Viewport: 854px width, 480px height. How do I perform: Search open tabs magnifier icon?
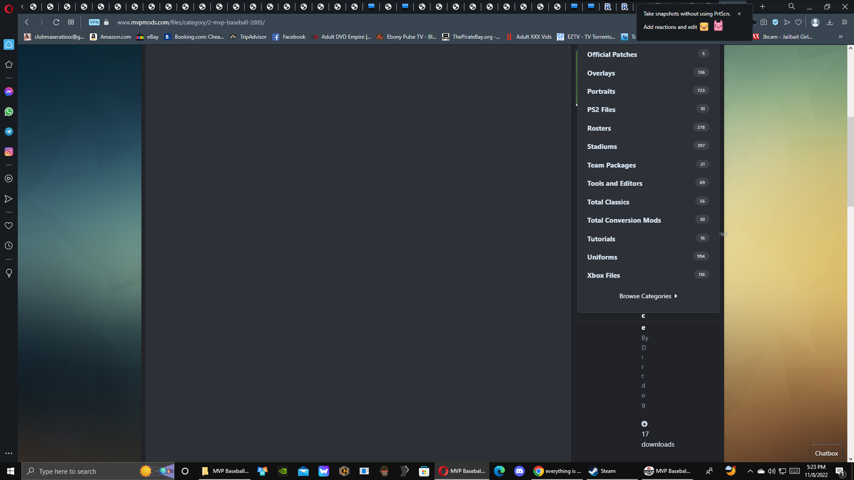click(792, 7)
